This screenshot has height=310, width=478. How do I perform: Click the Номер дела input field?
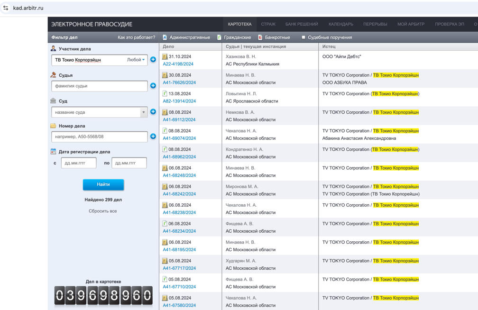point(100,137)
